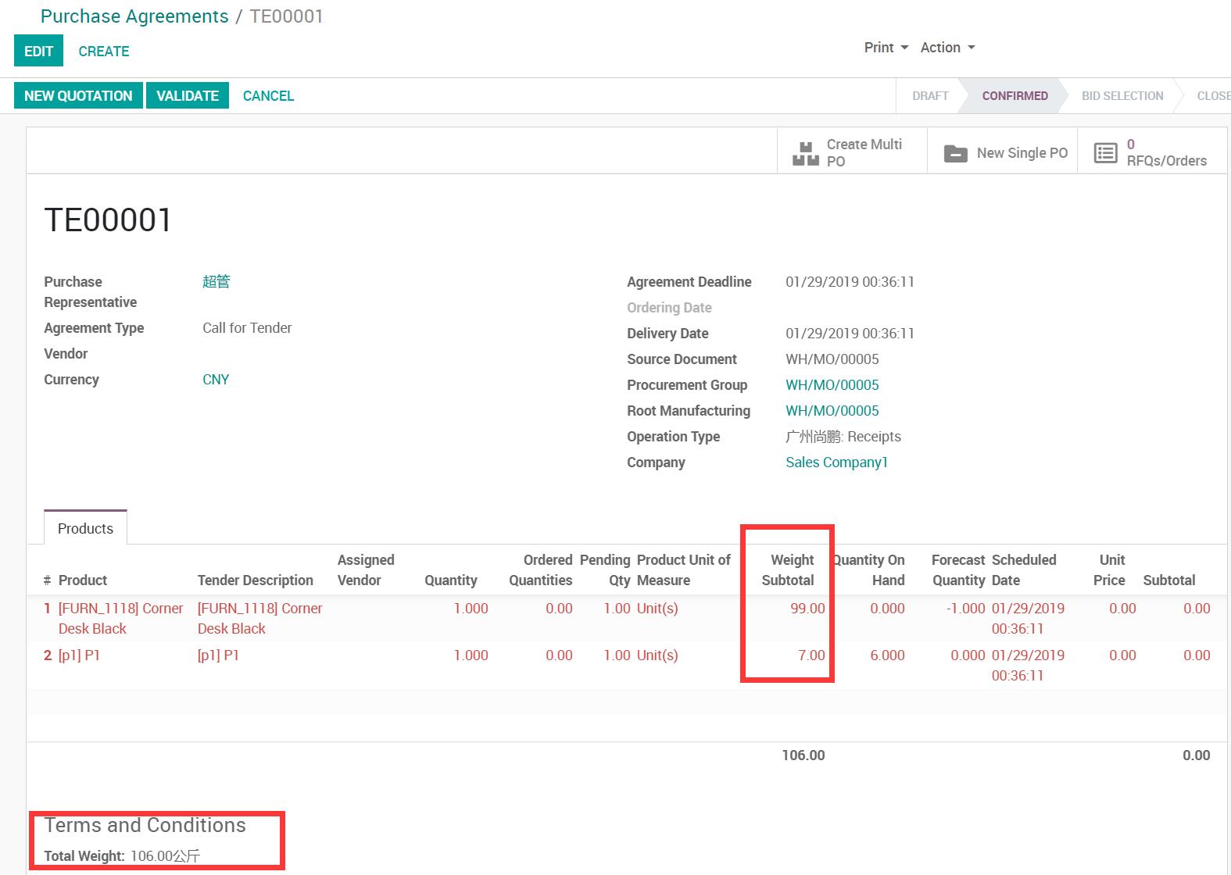1231x875 pixels.
Task: Sort by Weight Subtotal column header
Action: [x=788, y=570]
